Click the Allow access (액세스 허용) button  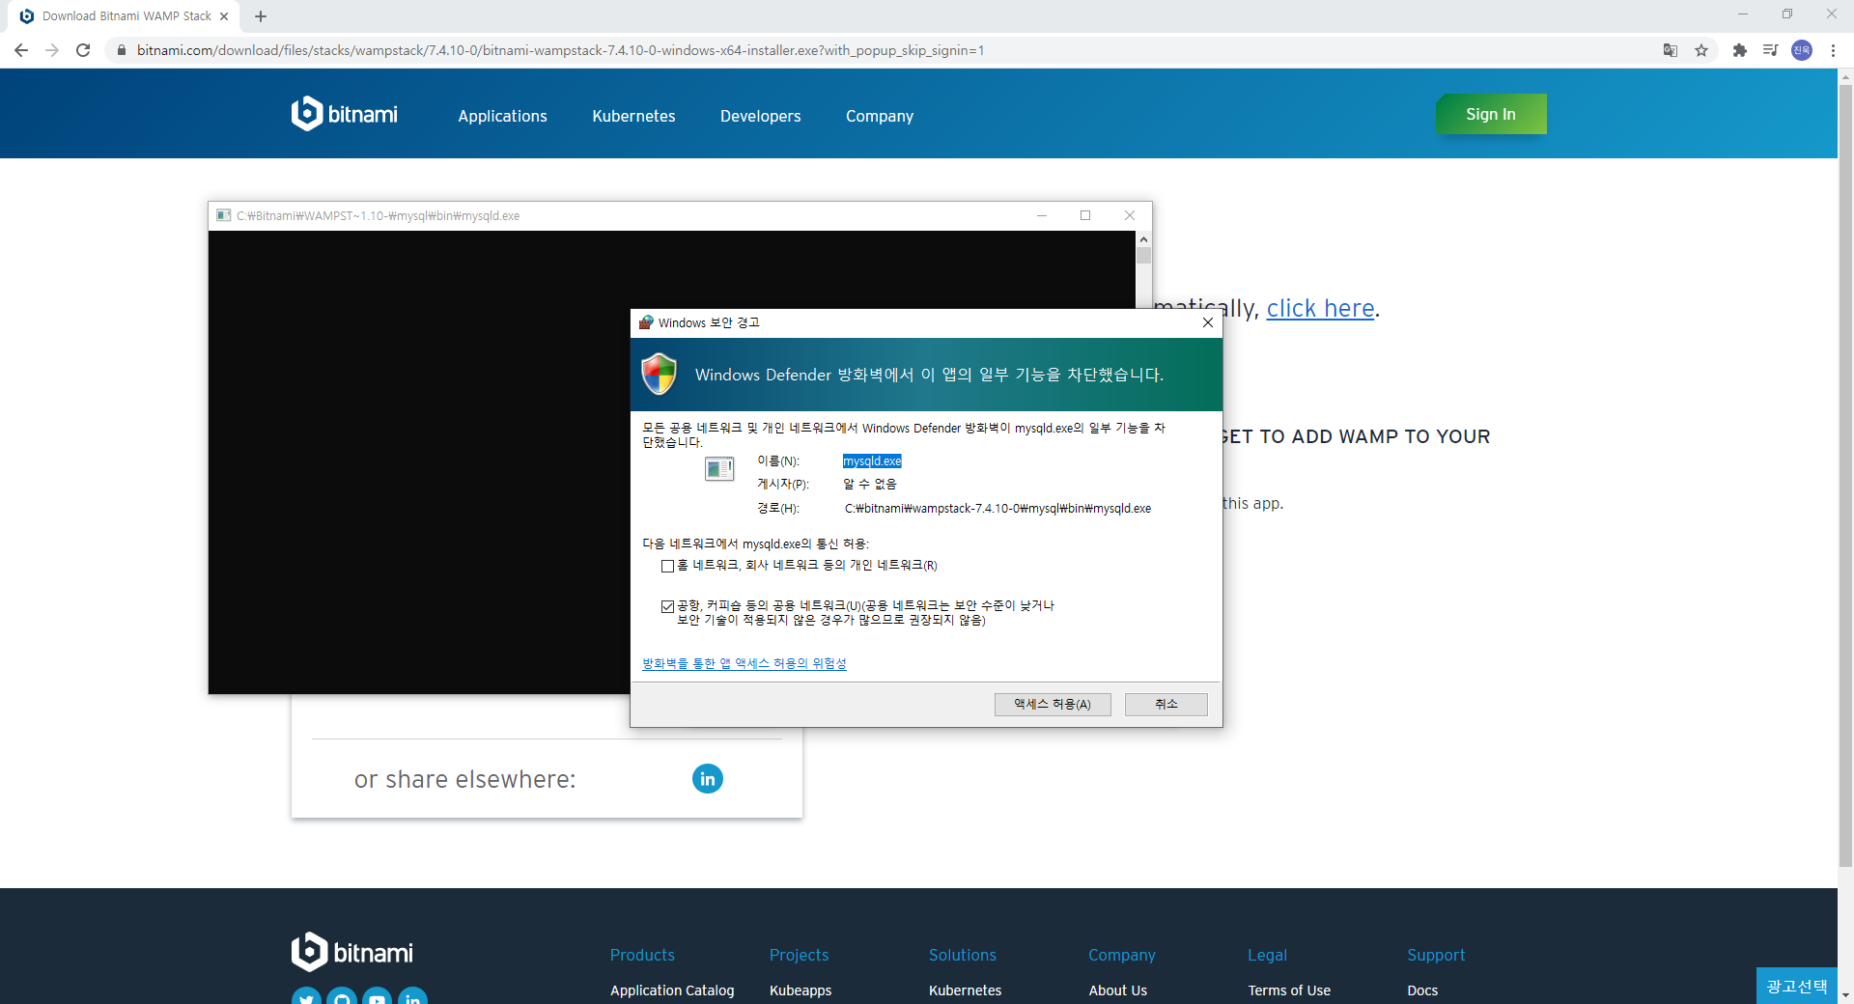pos(1053,705)
